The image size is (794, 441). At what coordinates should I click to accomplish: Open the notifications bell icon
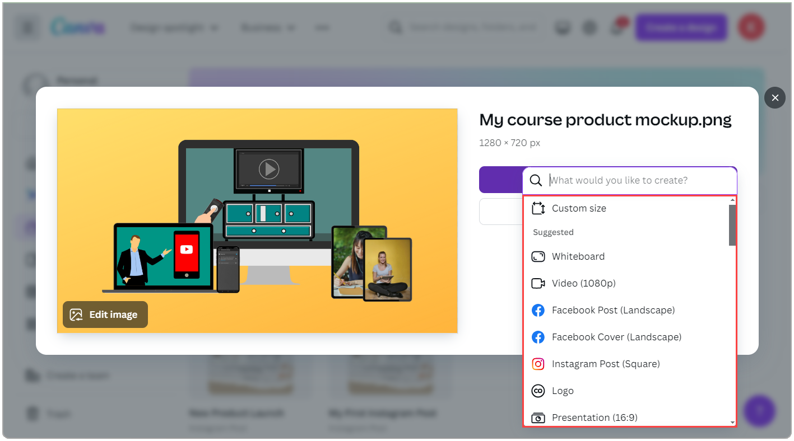coord(616,27)
